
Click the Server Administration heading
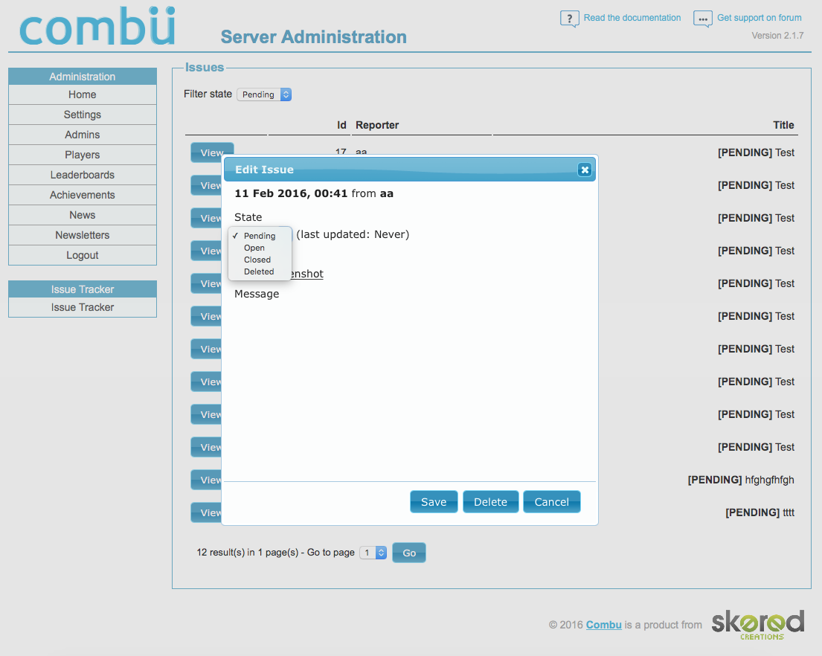pos(313,37)
